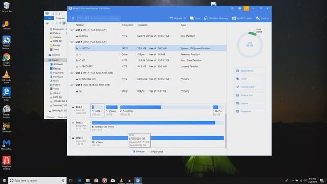This screenshot has height=184, width=327.
Task: Open the Recycle Bin desktop icon
Action: point(6,7)
